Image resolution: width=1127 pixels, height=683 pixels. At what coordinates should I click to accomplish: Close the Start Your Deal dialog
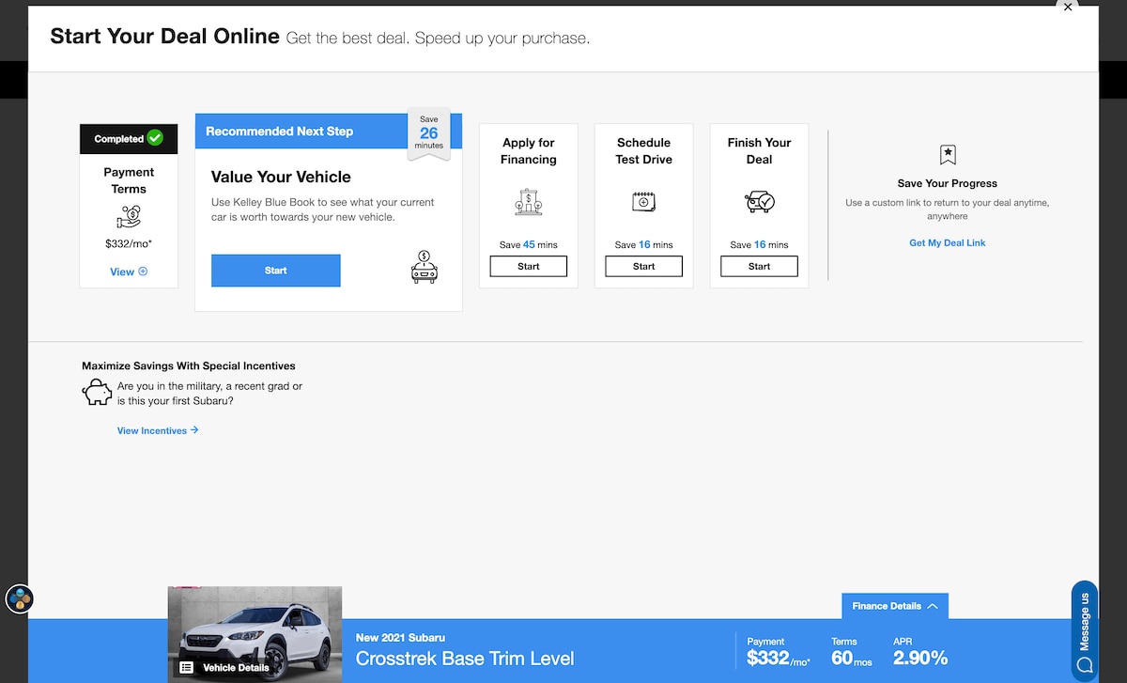point(1068,7)
